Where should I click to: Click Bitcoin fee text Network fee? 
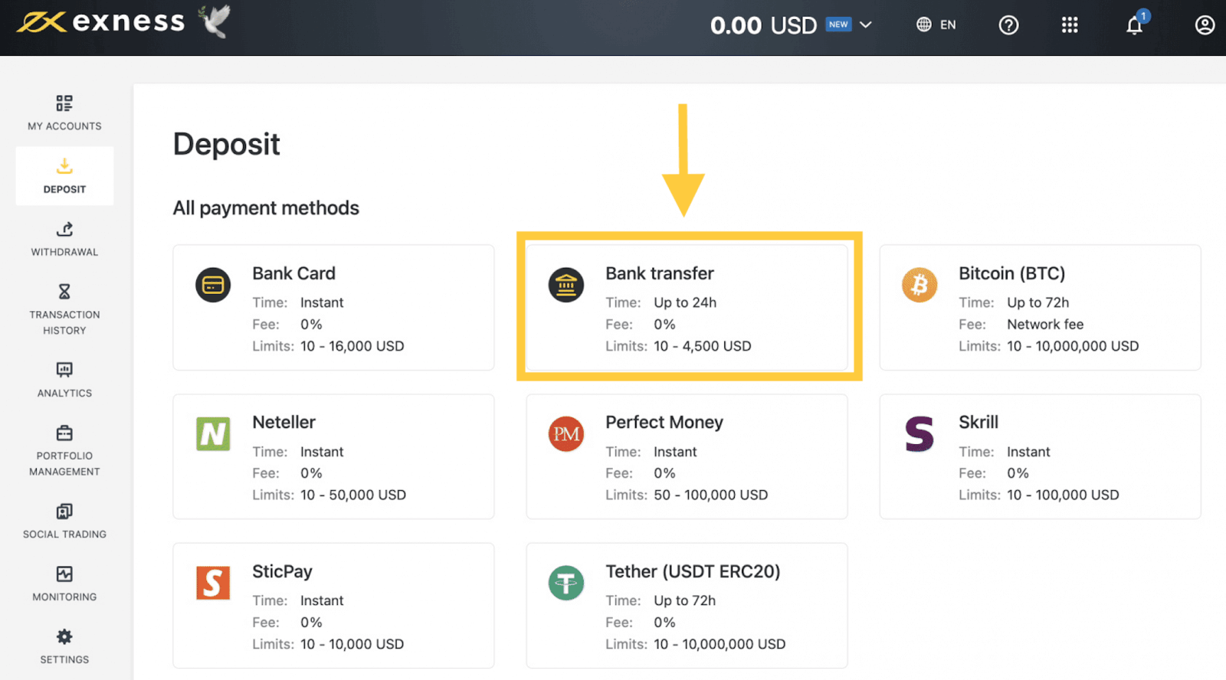click(x=1045, y=324)
